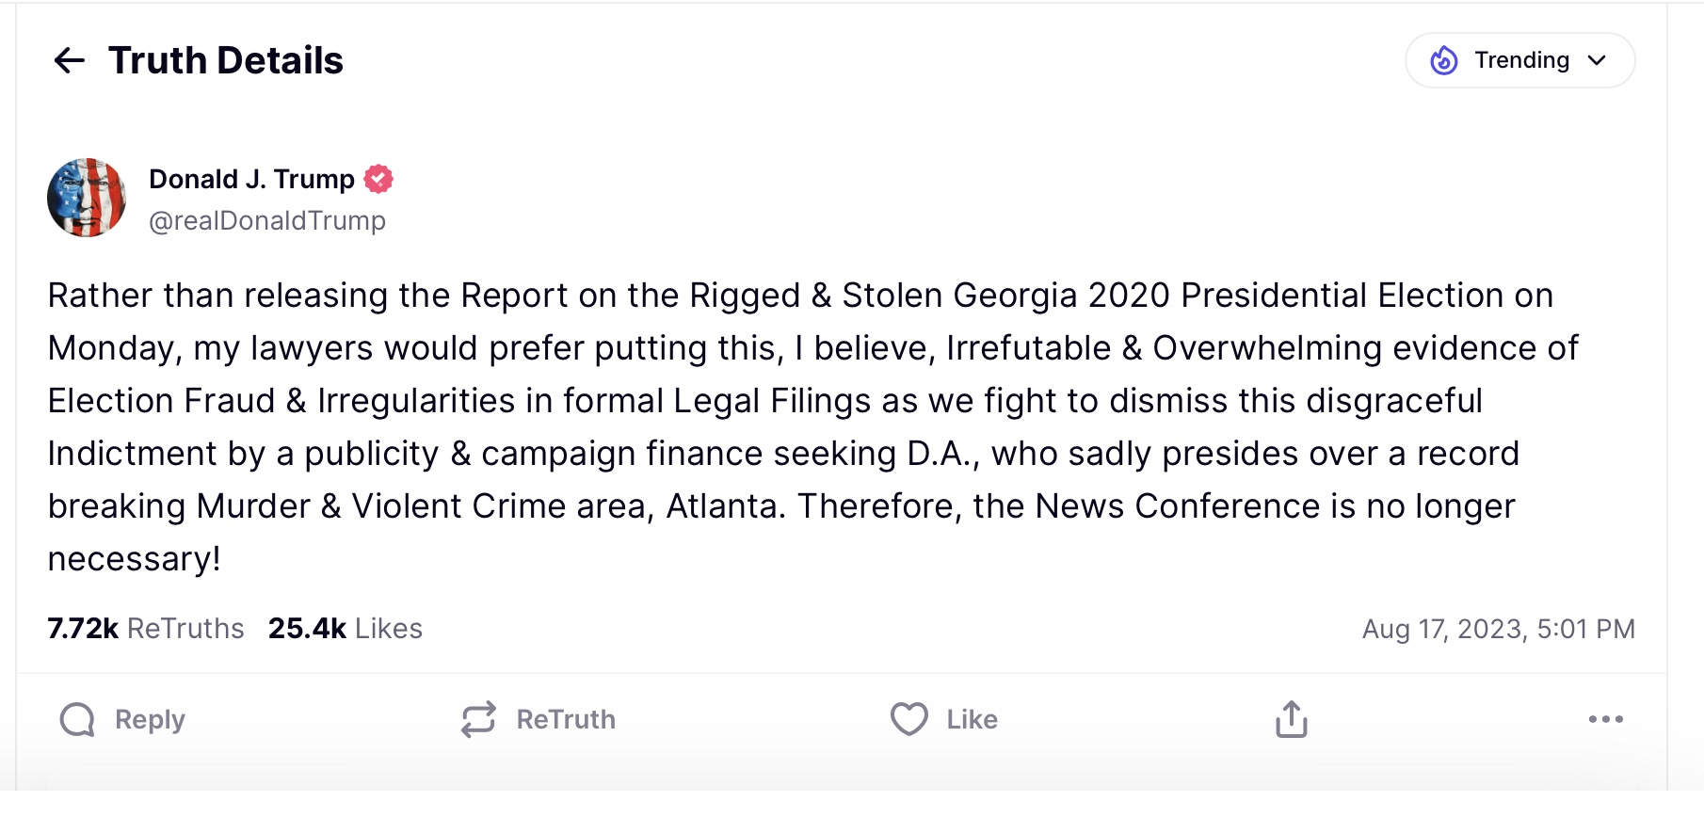This screenshot has width=1704, height=817.
Task: Open the three-dot more options menu
Action: pyautogui.click(x=1605, y=720)
